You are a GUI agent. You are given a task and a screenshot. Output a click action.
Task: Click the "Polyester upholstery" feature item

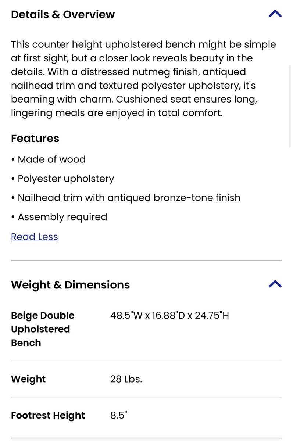pos(66,179)
